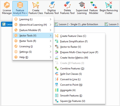This screenshot has height=106, width=120.
Task: Toggle the Feature Analyst Pro dropdown caret
Action: point(26,13)
